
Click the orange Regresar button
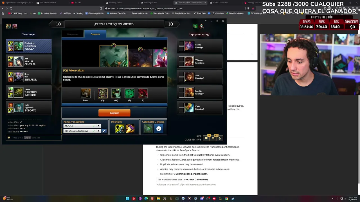(114, 113)
